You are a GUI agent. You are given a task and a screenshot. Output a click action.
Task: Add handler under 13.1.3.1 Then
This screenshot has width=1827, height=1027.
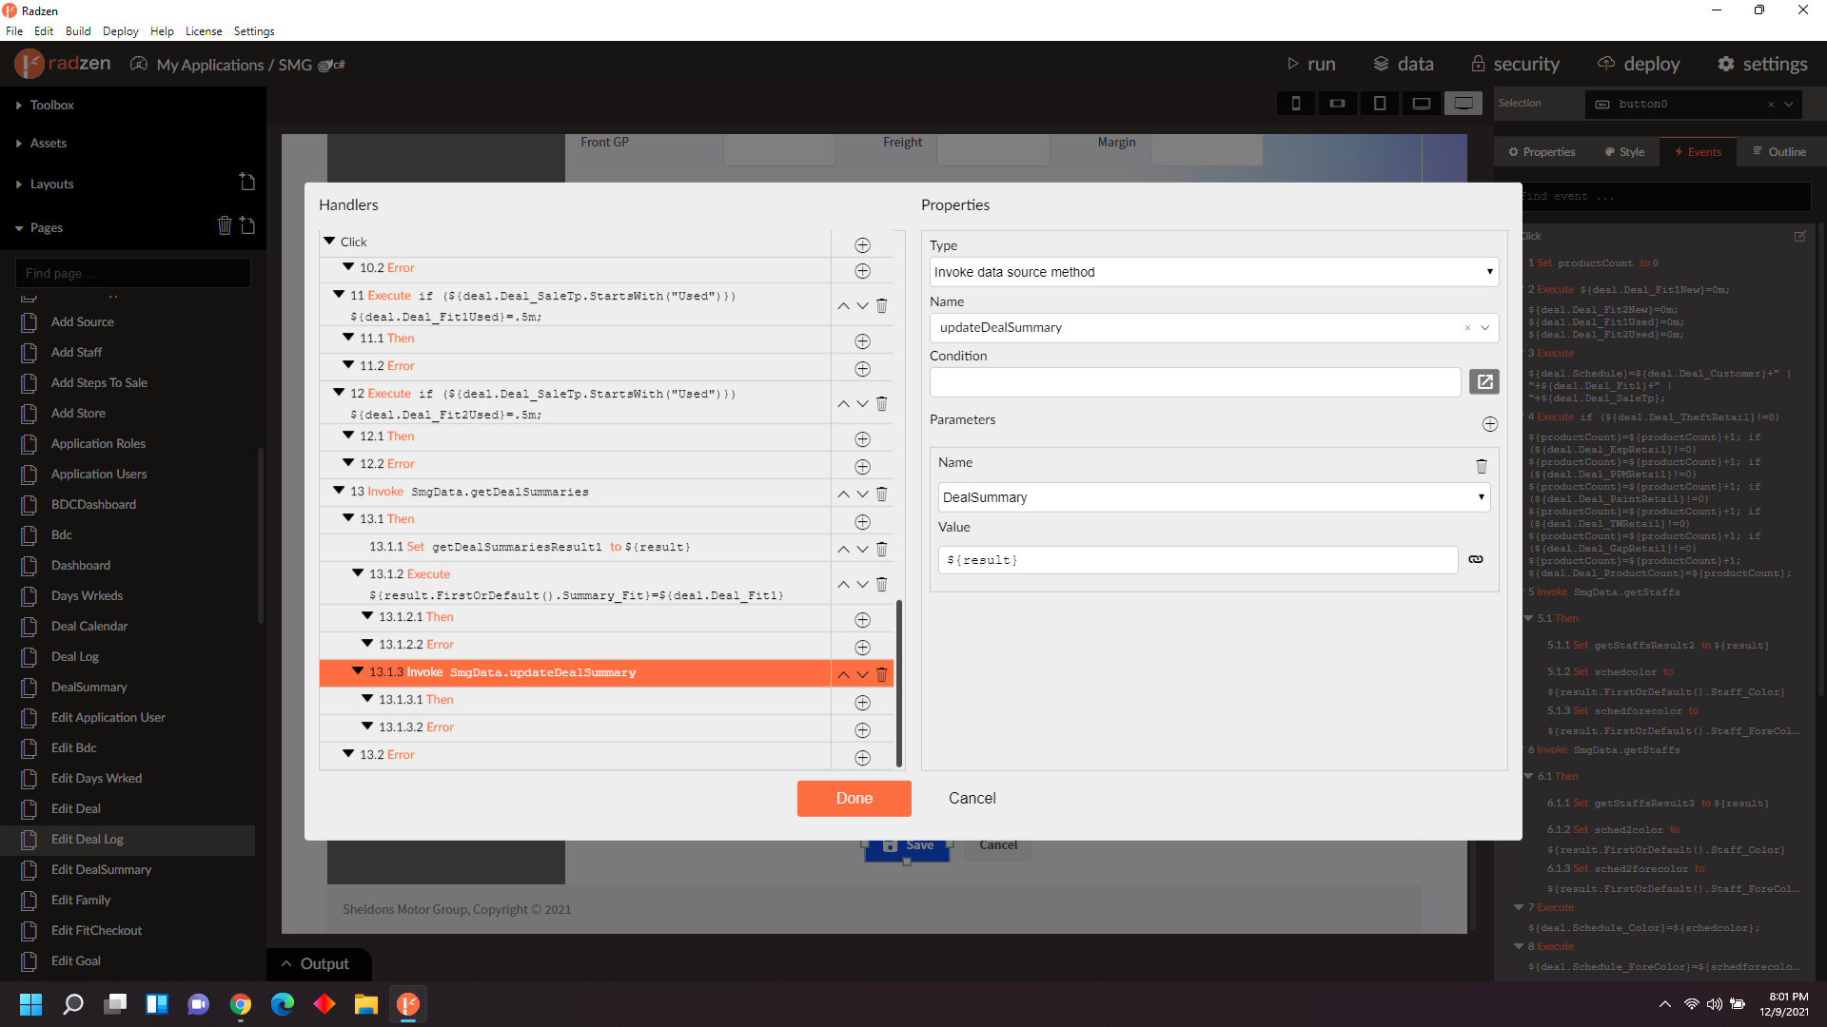(862, 702)
